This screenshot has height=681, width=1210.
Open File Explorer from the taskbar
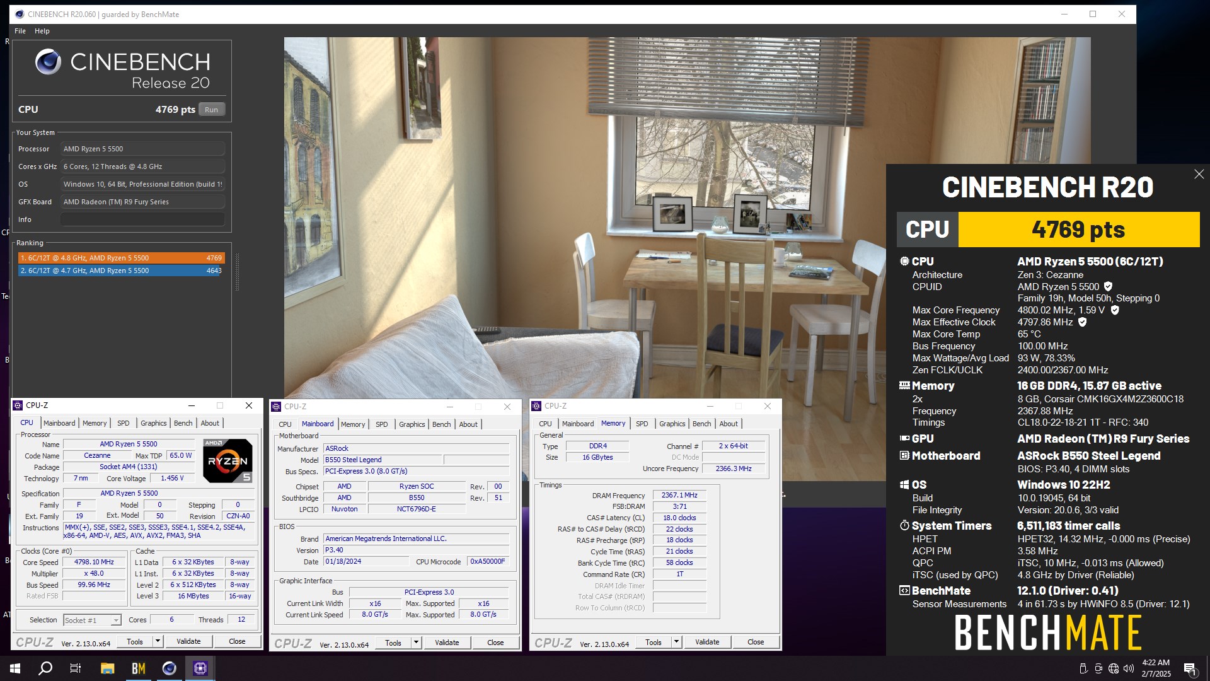(107, 668)
